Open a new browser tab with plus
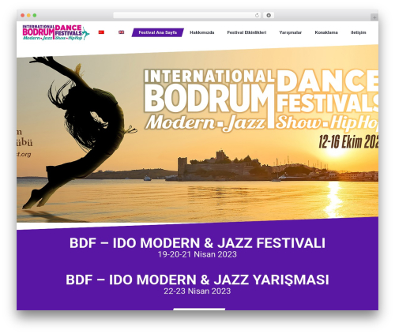 [x=374, y=17]
